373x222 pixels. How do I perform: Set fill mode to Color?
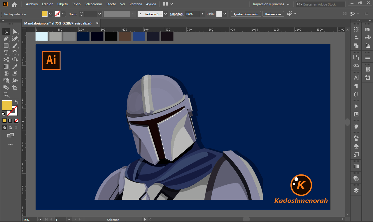(4, 120)
